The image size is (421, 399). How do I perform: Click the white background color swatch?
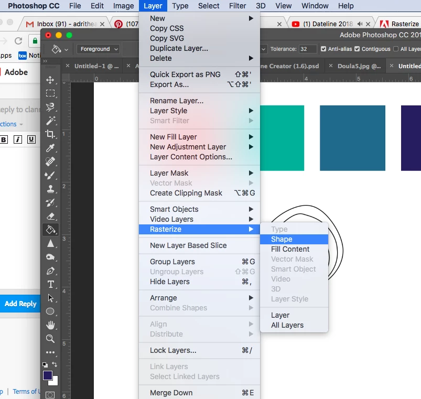coord(55,382)
